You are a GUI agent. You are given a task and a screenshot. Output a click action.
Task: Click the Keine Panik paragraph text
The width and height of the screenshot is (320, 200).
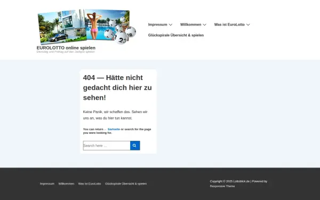115,115
